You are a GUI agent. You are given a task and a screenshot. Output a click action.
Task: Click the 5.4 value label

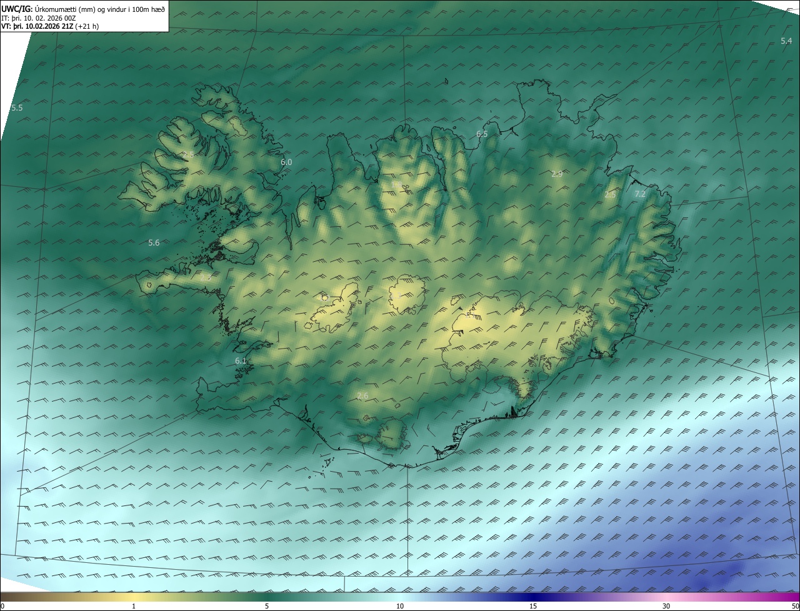786,41
